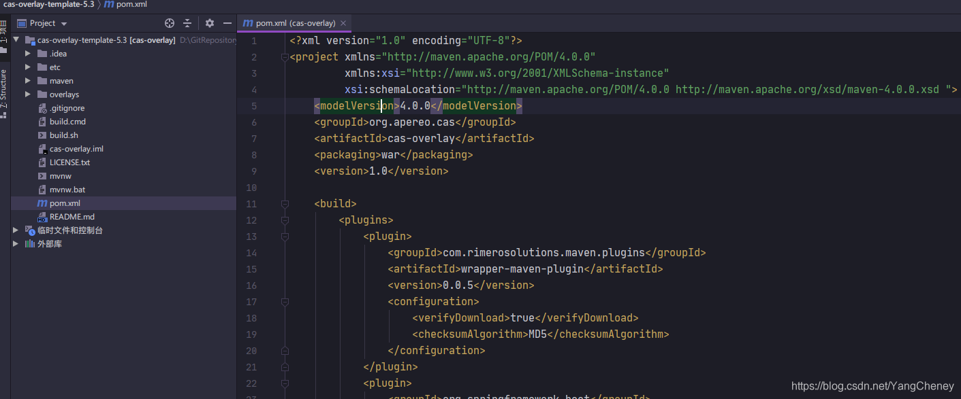Click the mvnw.bat file icon
The height and width of the screenshot is (399, 961).
[42, 190]
